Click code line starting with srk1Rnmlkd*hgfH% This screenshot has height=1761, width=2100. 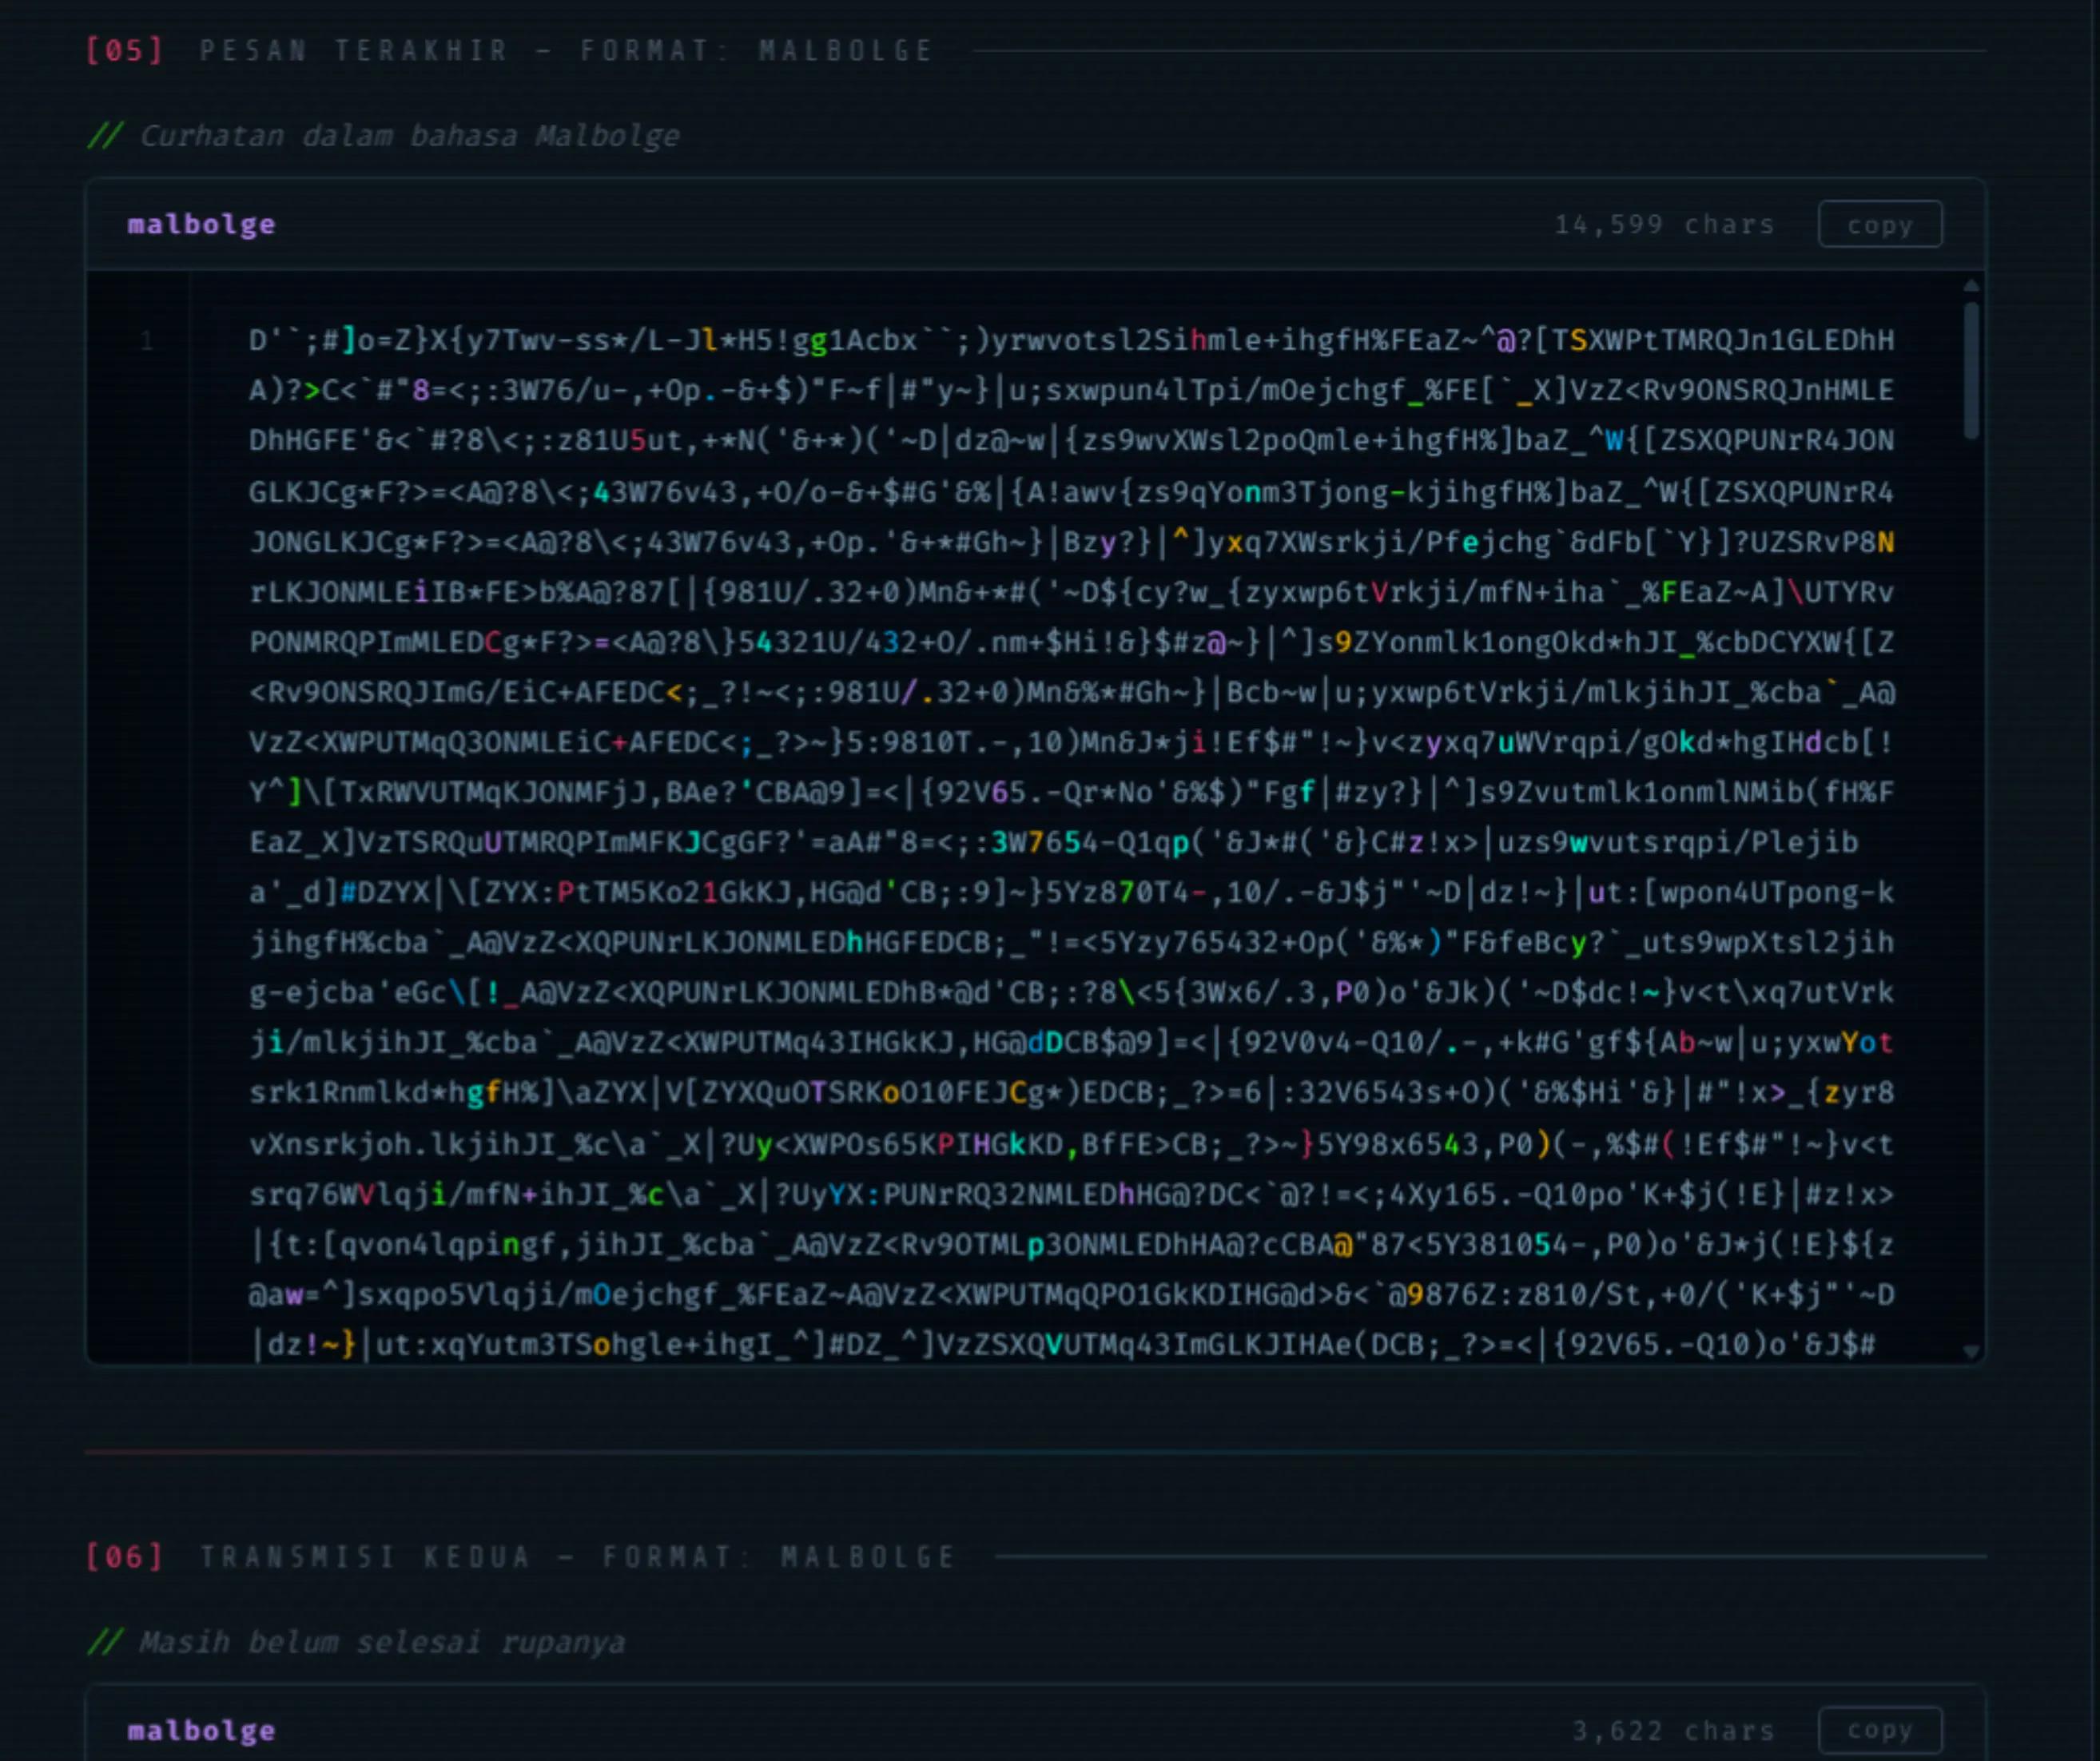1072,1093
